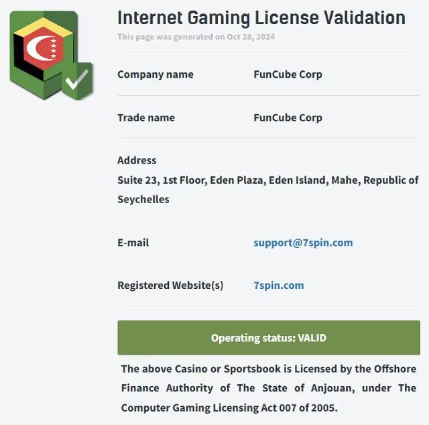
Task: Open the 7spin.com registered website link
Action: click(x=278, y=286)
